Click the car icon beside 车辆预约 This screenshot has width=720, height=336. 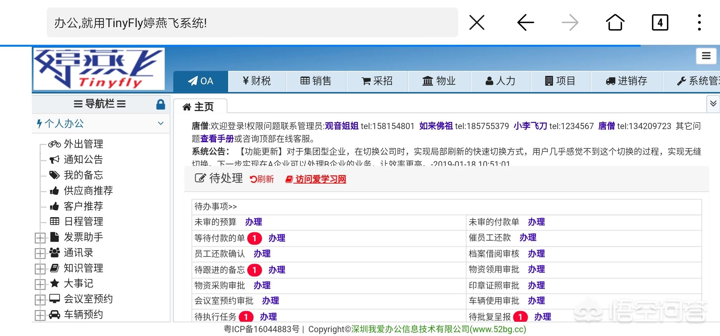click(x=55, y=314)
